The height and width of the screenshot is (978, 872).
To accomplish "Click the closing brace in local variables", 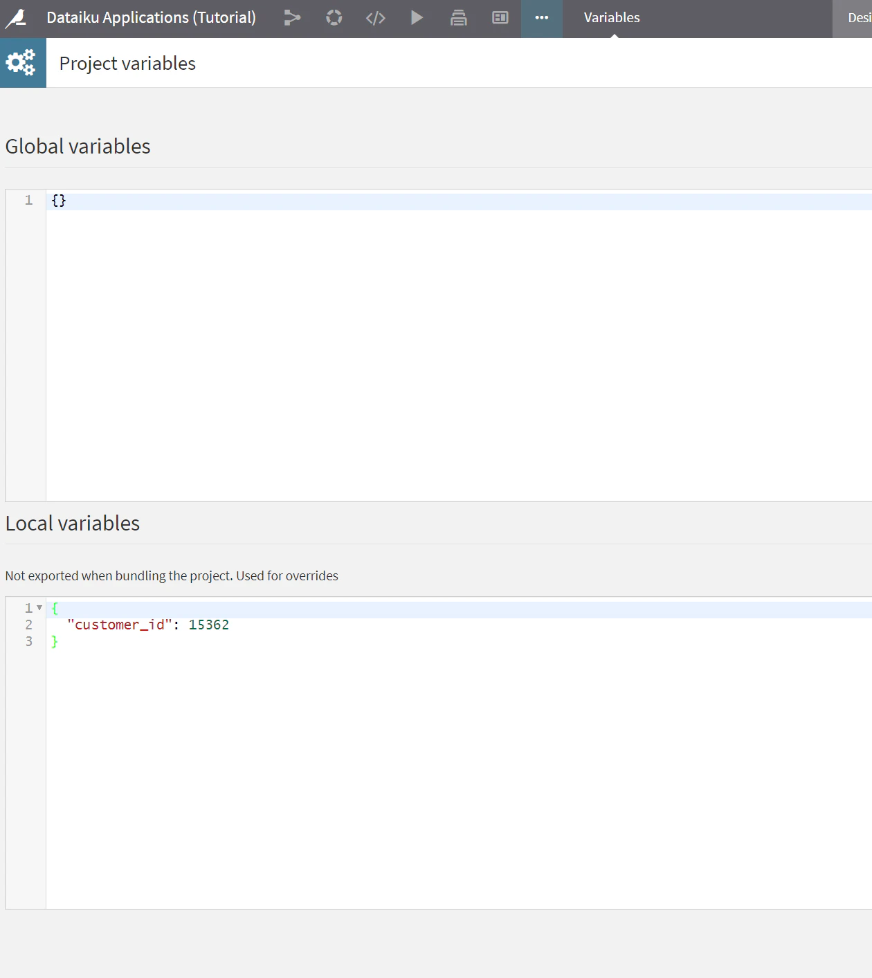I will tap(55, 642).
